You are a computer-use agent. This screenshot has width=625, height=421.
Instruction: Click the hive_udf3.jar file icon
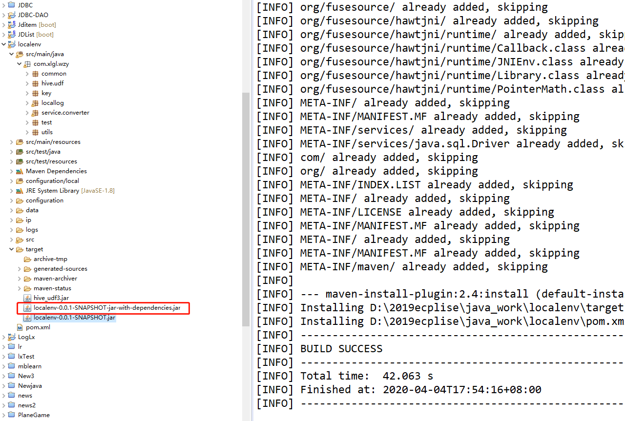[27, 298]
